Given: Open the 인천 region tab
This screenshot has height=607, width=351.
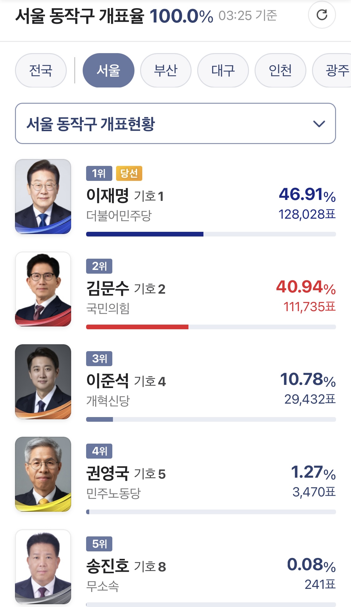Looking at the screenshot, I should coord(280,70).
